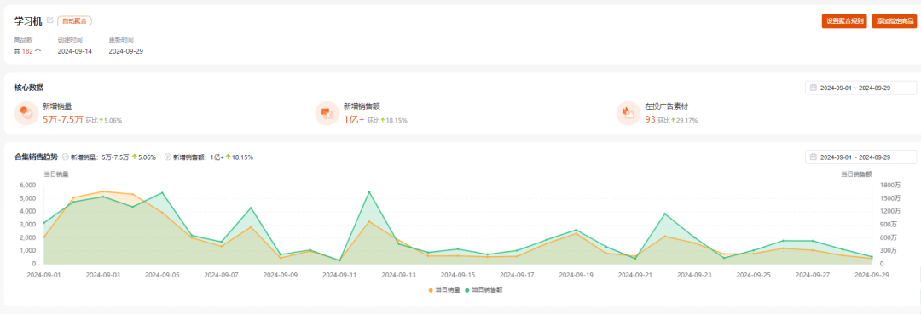Click the 自动聚合 tag

click(x=74, y=20)
